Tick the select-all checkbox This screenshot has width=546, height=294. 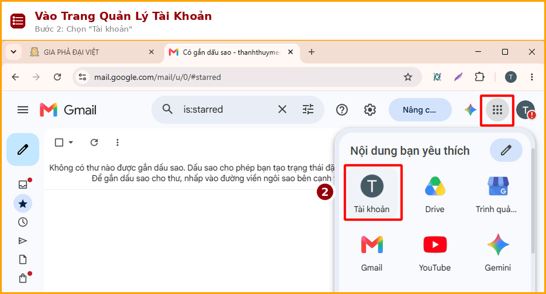pos(59,142)
